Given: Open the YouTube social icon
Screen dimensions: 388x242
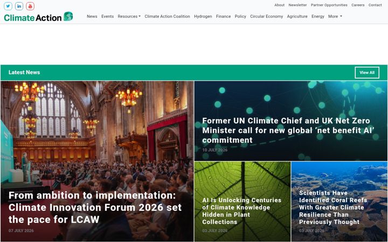Looking at the screenshot, I should (30, 6).
